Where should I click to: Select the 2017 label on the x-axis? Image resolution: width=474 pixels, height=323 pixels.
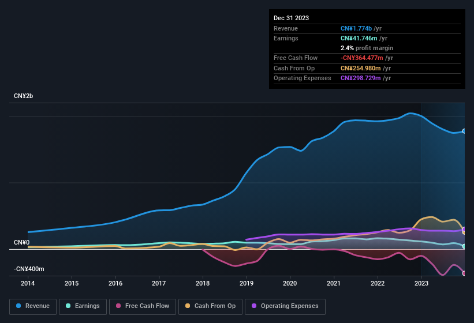(x=159, y=283)
